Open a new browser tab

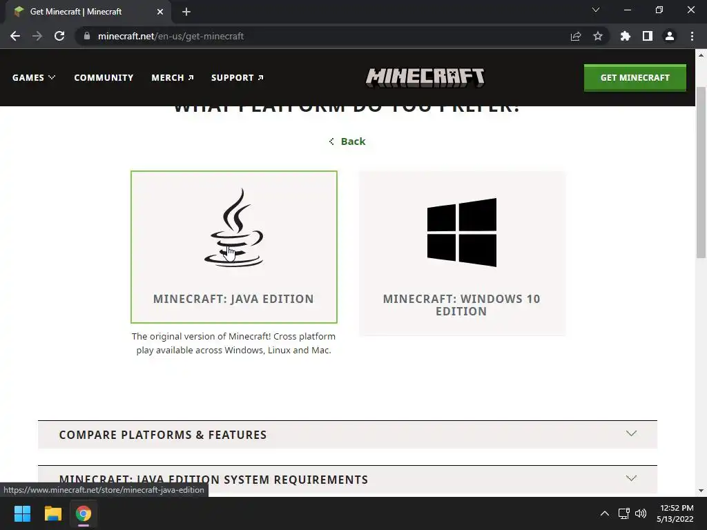coord(186,12)
